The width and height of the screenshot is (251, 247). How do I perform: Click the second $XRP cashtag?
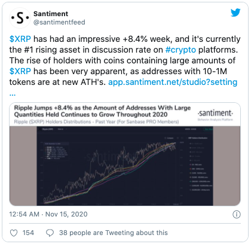tap(20, 71)
